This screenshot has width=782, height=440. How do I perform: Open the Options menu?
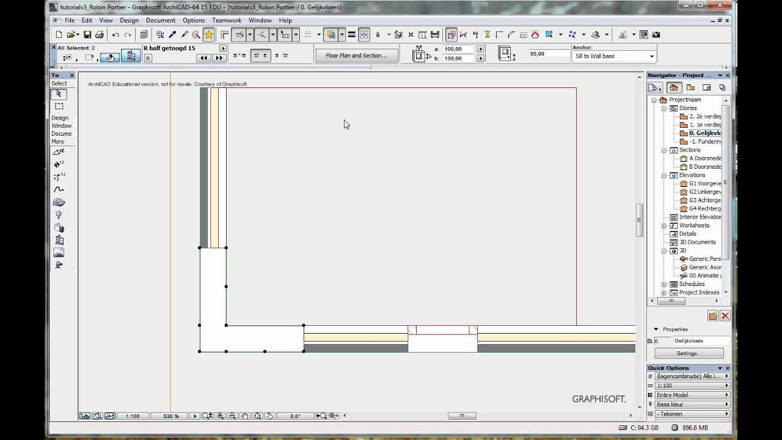[194, 20]
